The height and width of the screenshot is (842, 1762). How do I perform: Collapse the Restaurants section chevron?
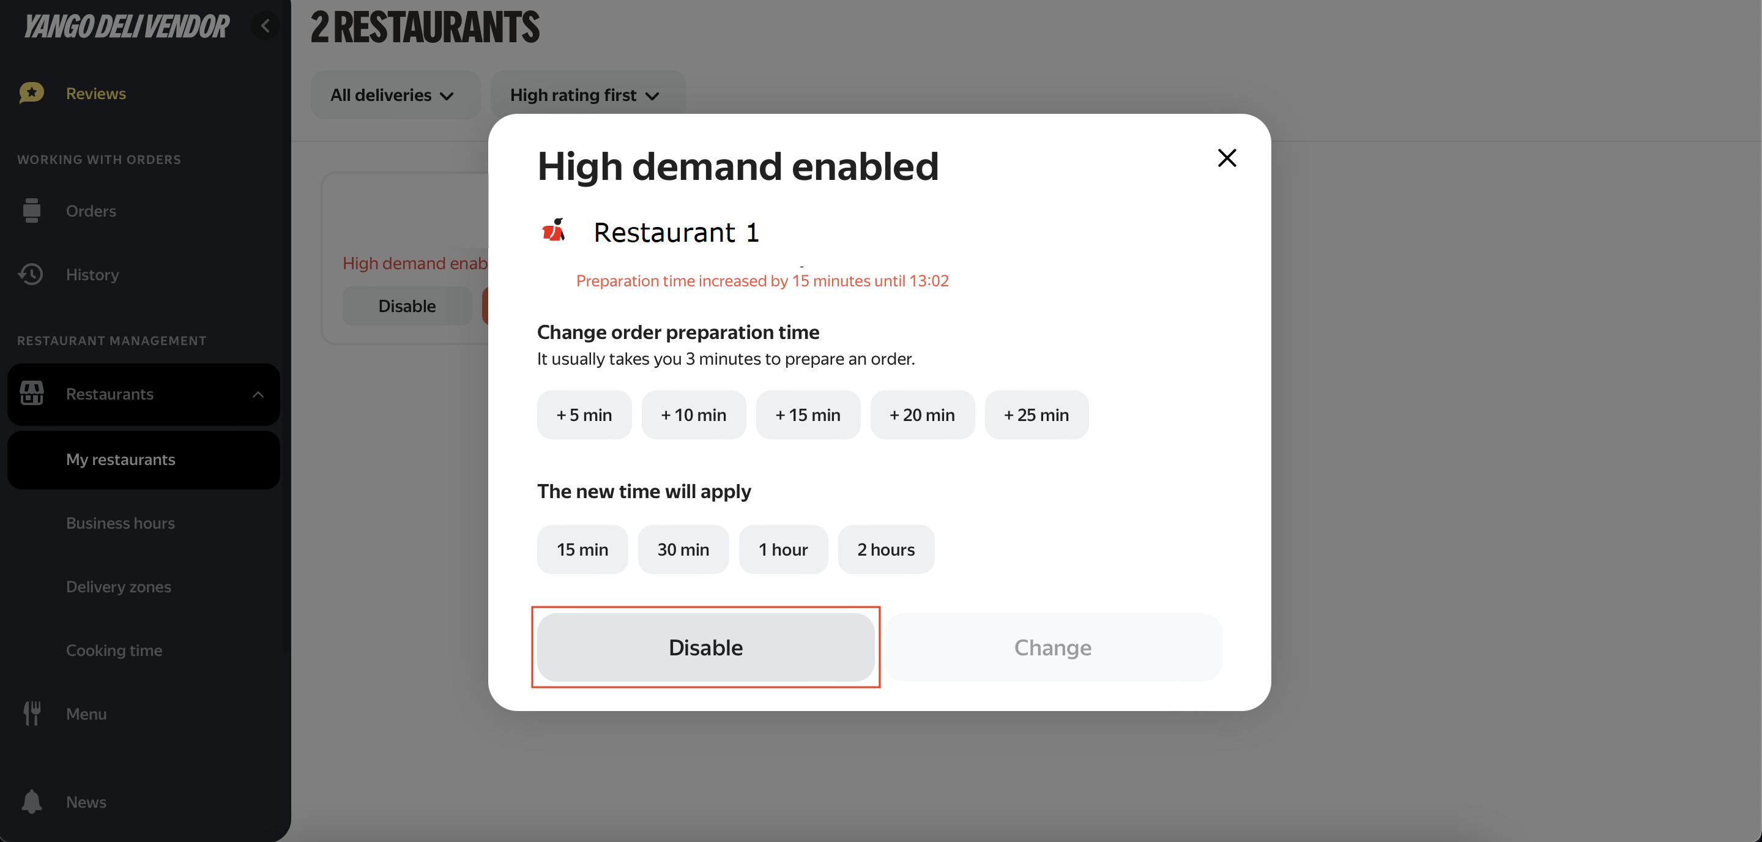click(x=258, y=394)
